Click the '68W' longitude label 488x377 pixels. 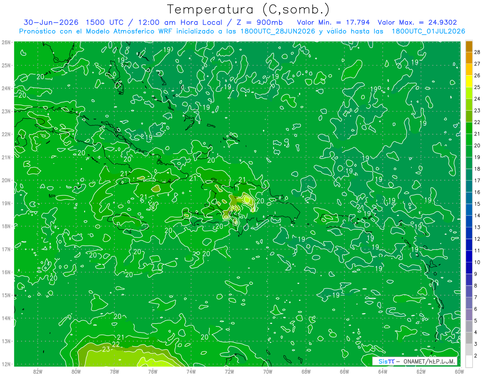(x=306, y=371)
